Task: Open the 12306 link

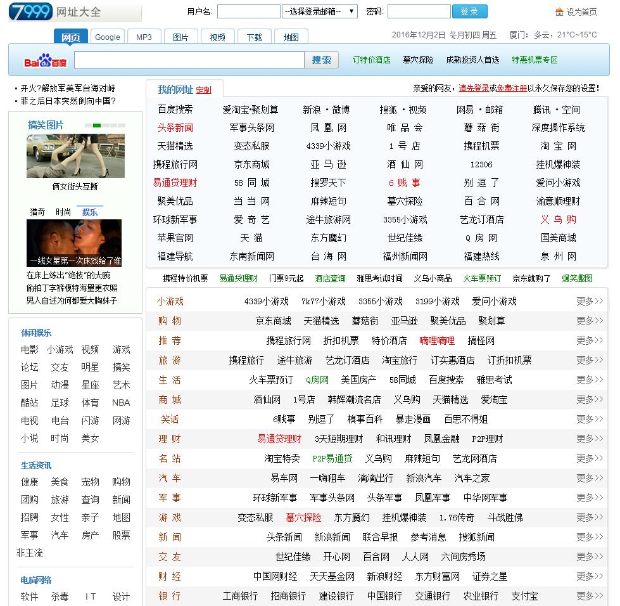Action: [x=481, y=165]
